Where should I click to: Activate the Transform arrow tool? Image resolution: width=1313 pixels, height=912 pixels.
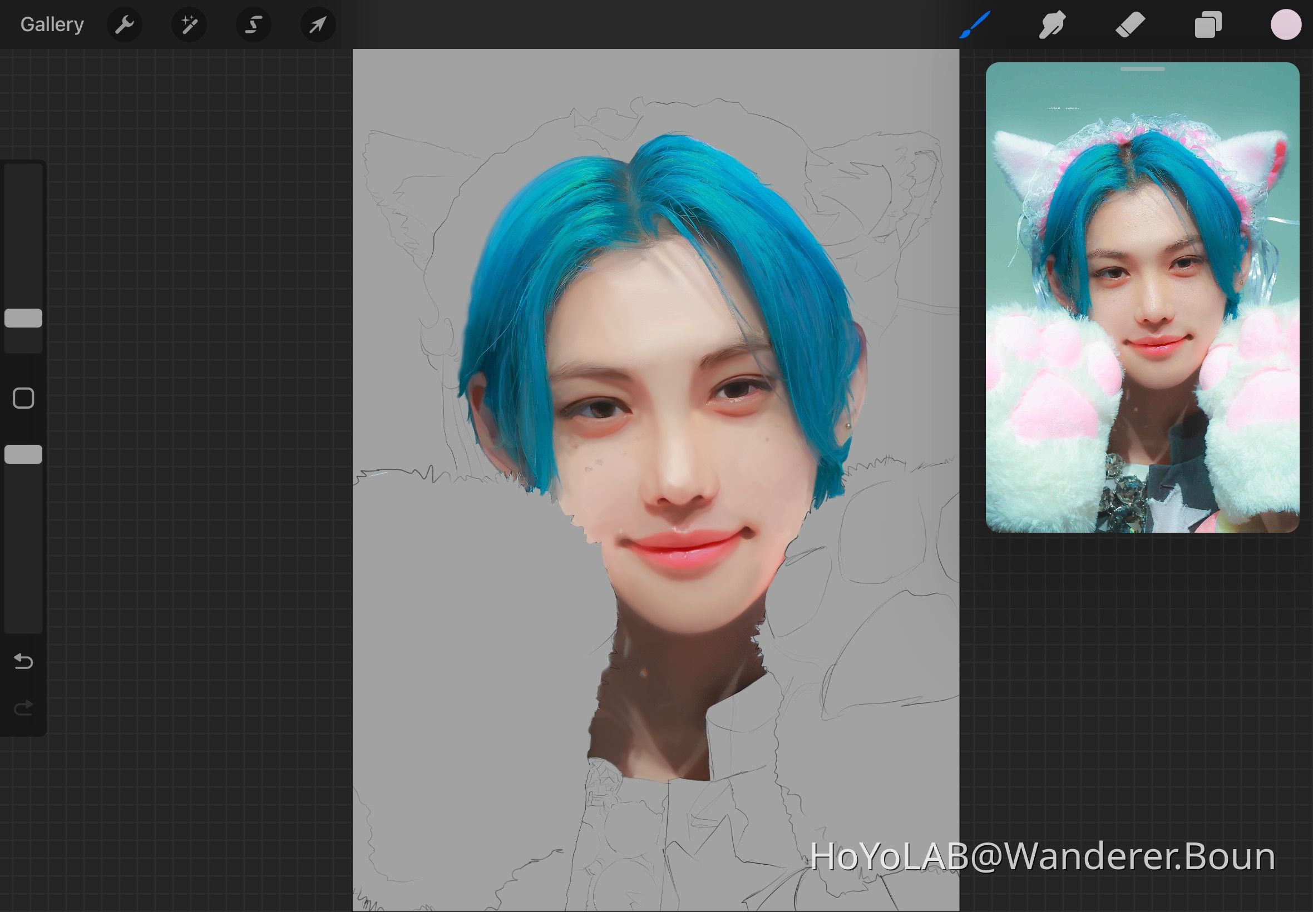click(x=317, y=24)
